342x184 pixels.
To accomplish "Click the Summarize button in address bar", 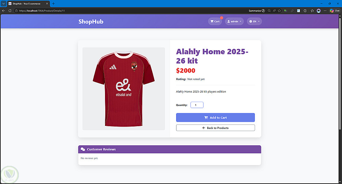I will [257, 11].
